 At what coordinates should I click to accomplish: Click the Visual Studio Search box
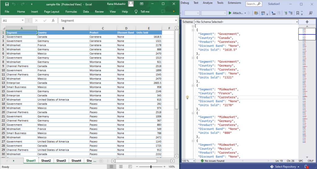[x=254, y=4]
